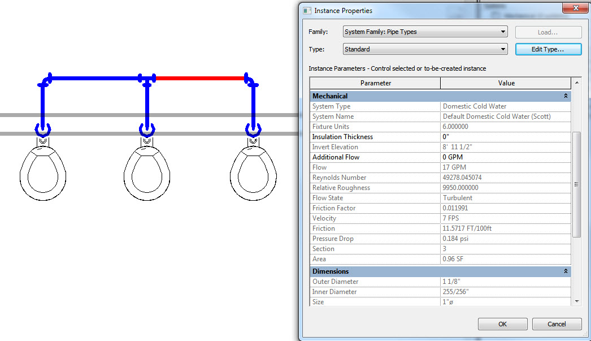Click the disabled Load button

pos(548,32)
